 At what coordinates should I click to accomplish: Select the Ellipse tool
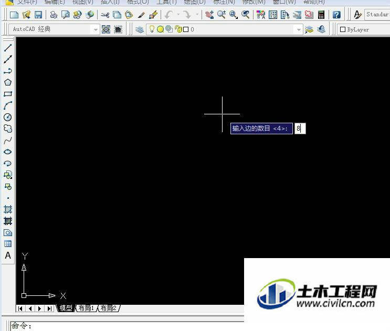click(8, 152)
